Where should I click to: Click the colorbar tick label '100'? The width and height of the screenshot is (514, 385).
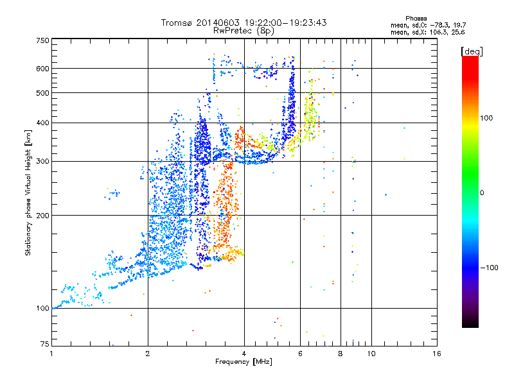pyautogui.click(x=486, y=118)
